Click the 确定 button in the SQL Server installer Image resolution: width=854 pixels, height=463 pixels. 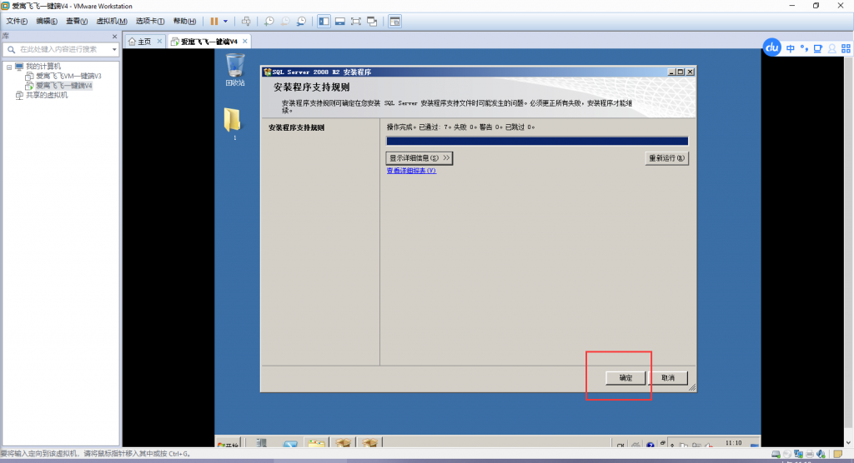point(625,377)
